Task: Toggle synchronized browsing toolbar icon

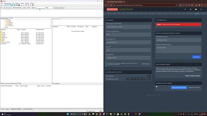Action: coord(30,5)
